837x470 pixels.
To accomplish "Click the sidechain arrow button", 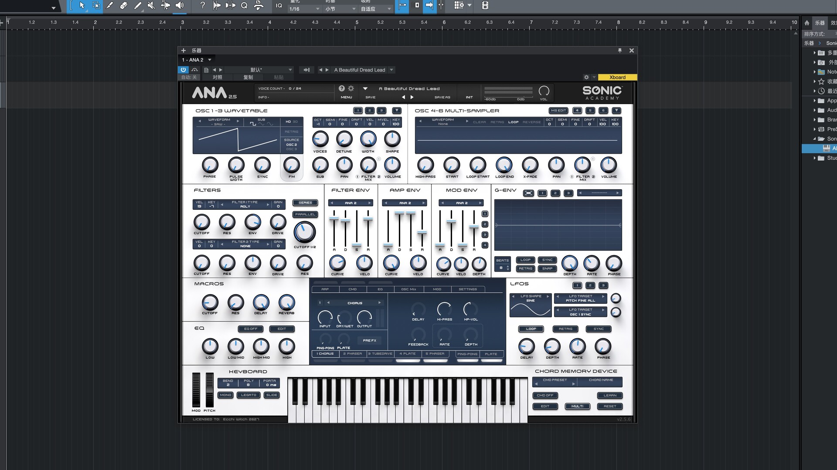I will point(306,70).
